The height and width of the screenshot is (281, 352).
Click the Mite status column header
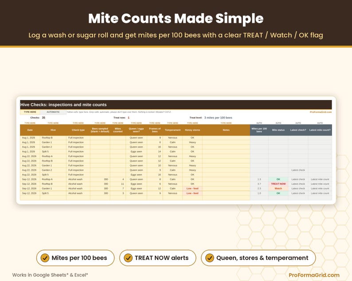278,130
